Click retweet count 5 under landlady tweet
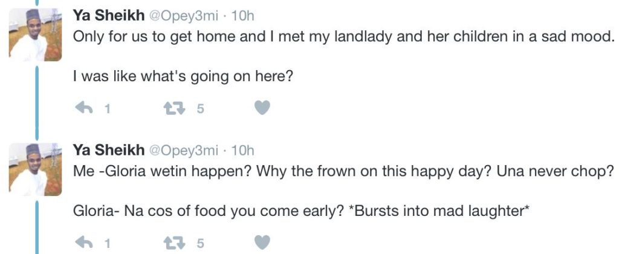The width and height of the screenshot is (619, 254). (201, 109)
